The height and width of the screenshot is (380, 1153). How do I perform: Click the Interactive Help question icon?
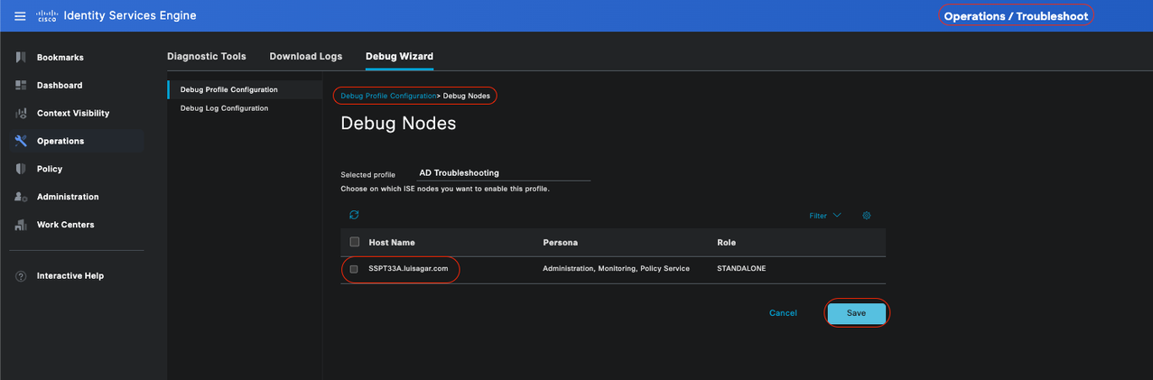click(21, 276)
